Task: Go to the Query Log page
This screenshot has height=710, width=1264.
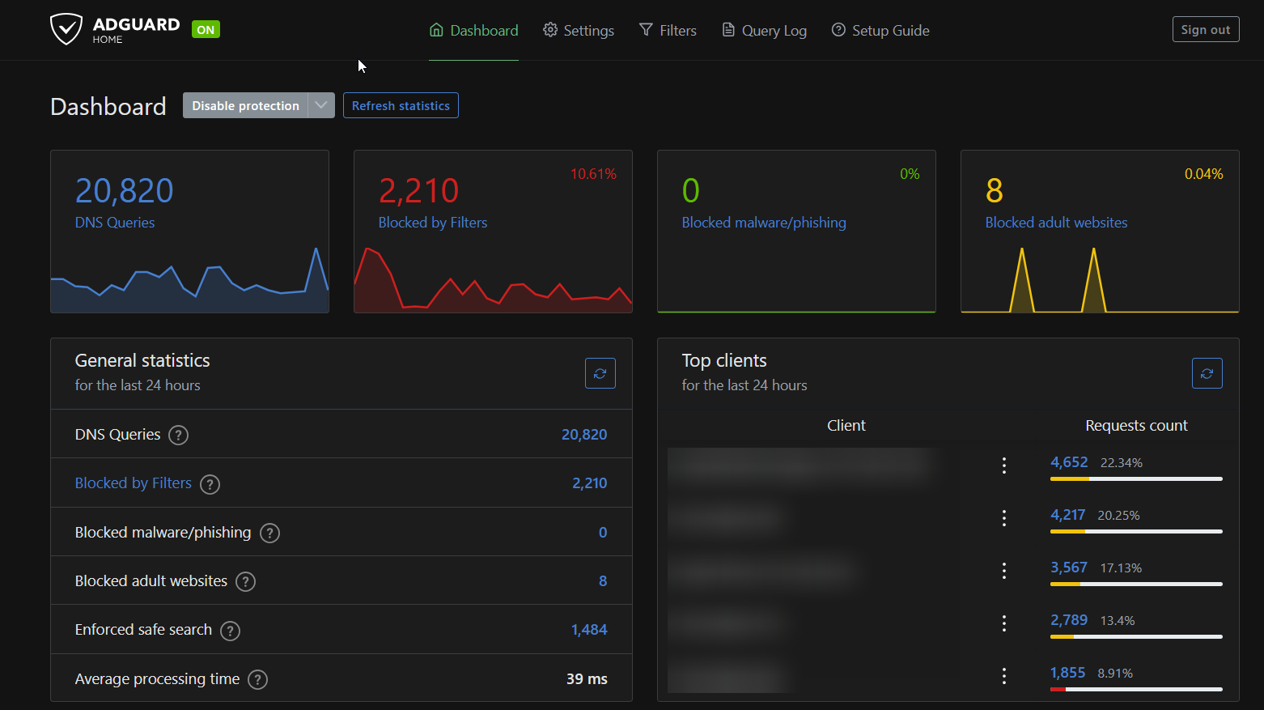Action: point(764,31)
